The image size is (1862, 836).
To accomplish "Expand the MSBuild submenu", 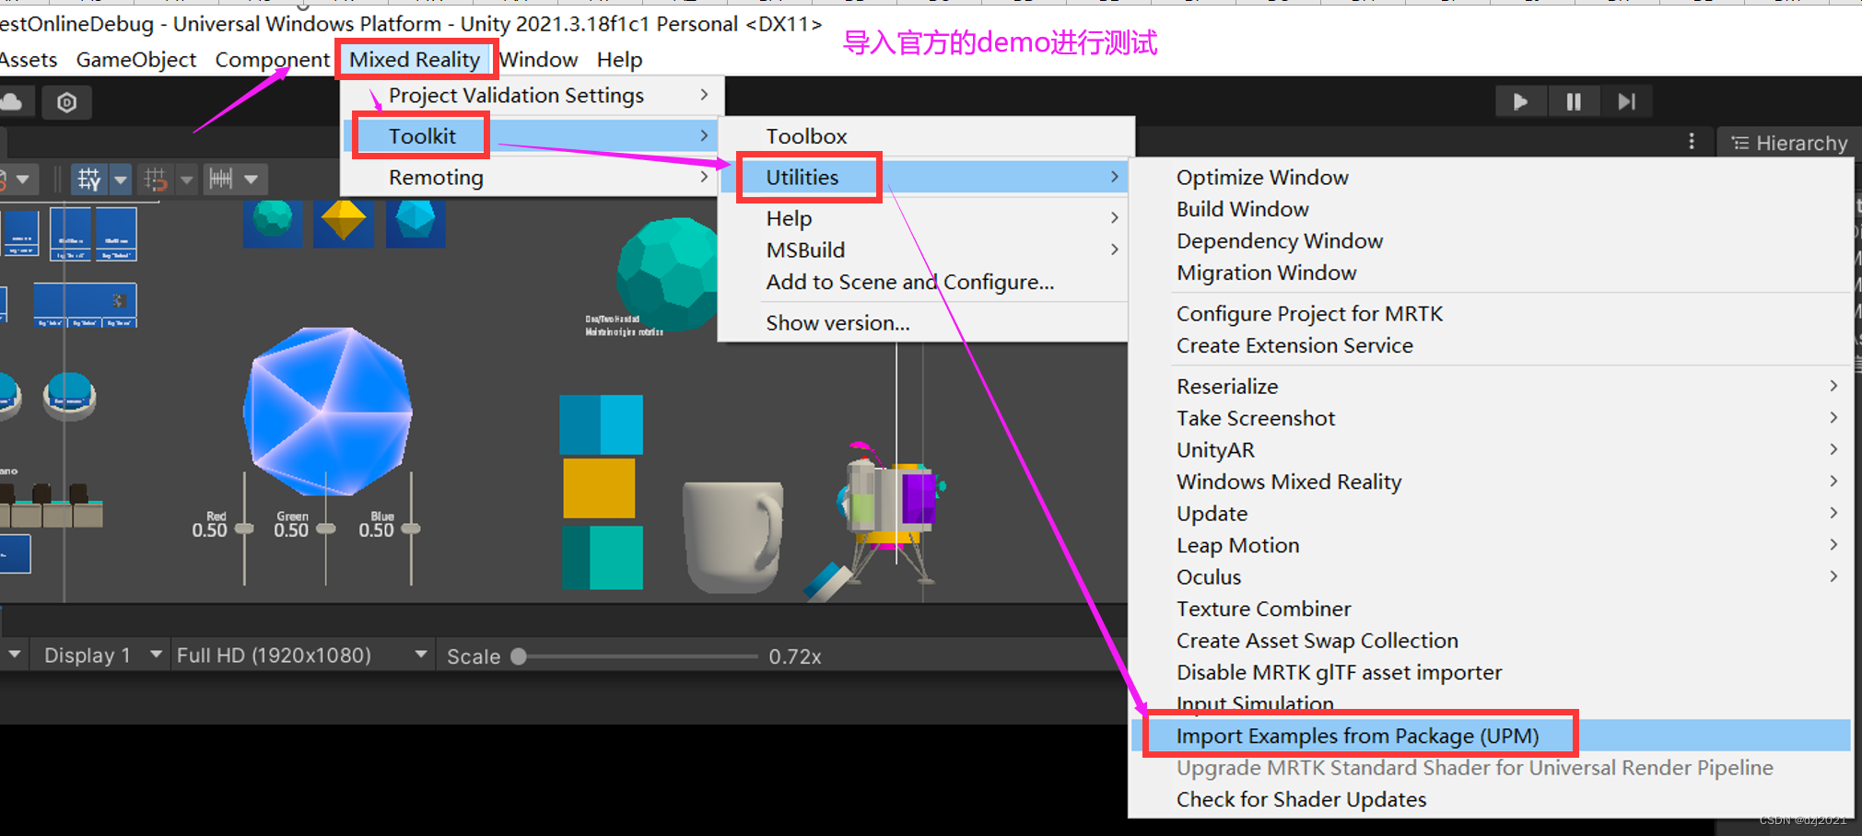I will (x=924, y=250).
